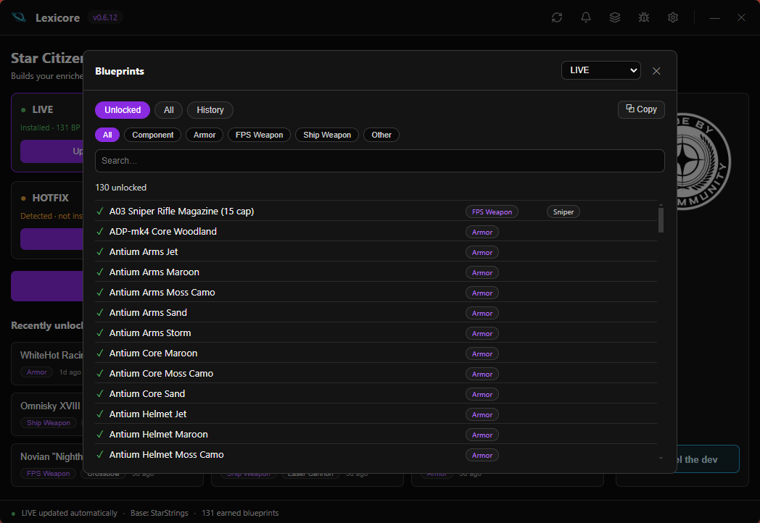Click the layers stack icon
Screen dimensions: 760x523
(615, 17)
